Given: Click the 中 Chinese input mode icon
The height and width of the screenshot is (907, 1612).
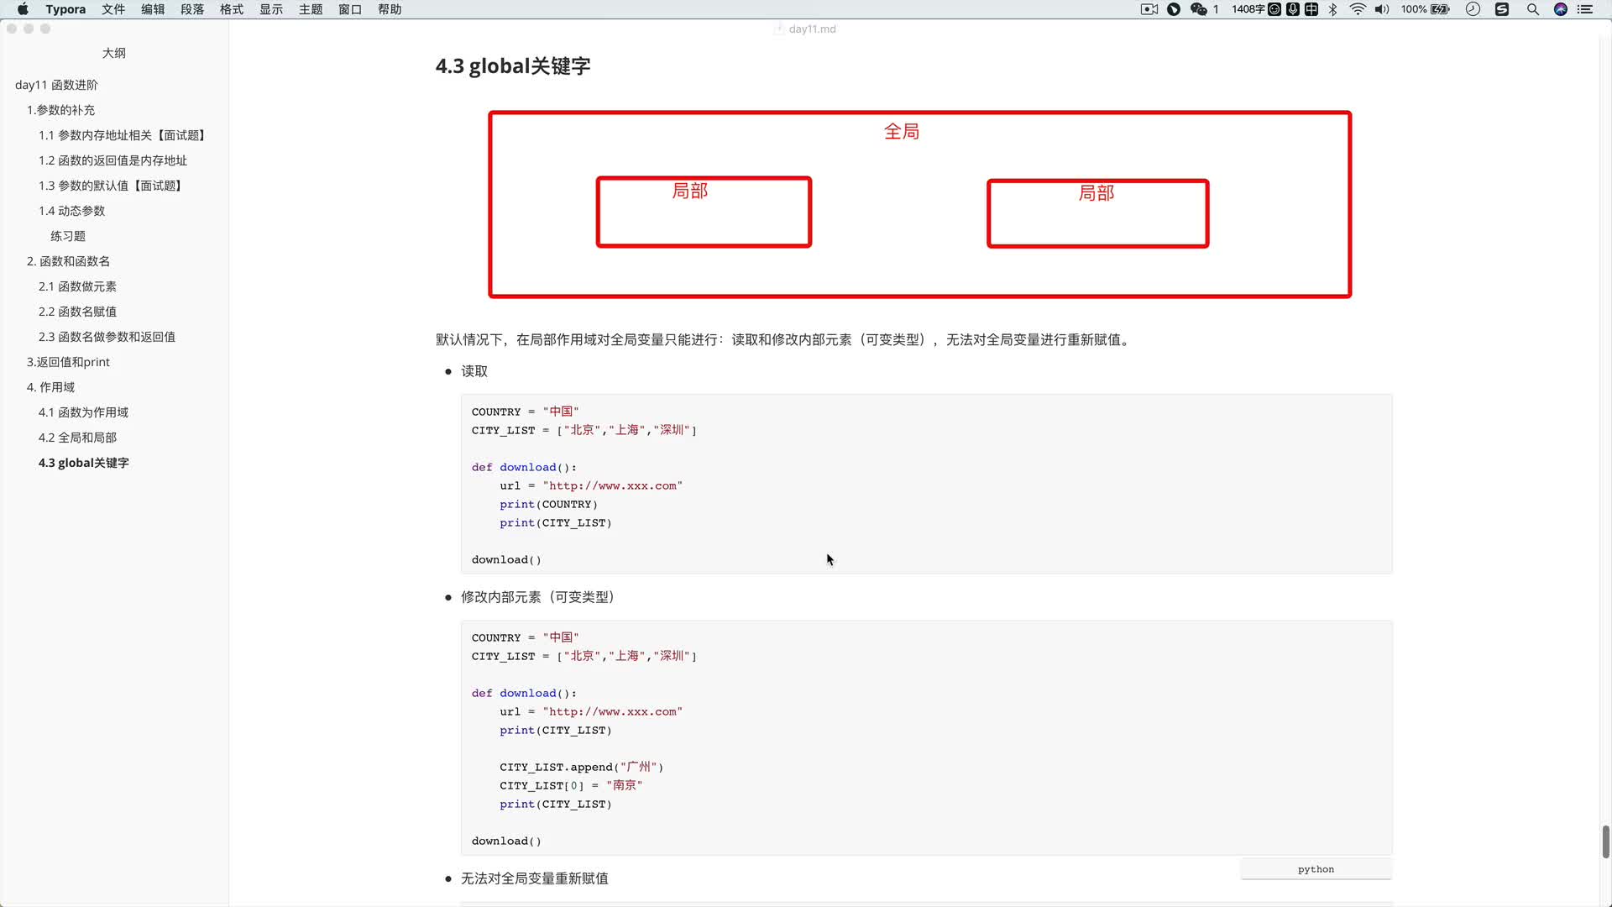Looking at the screenshot, I should pyautogui.click(x=1311, y=9).
